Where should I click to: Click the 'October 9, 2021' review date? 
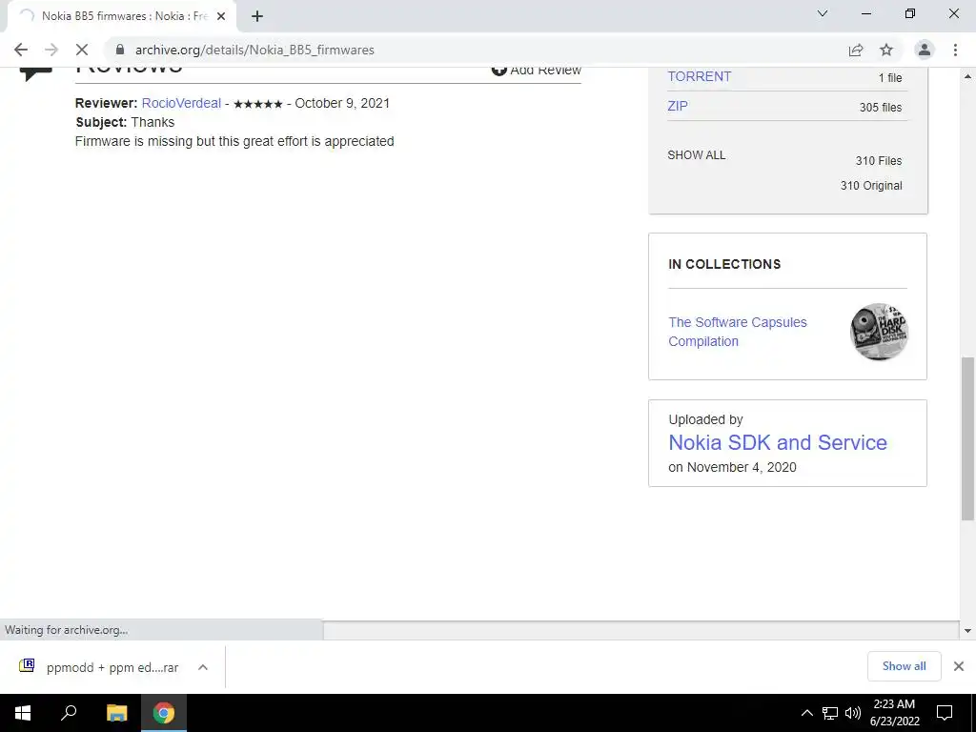click(x=342, y=103)
